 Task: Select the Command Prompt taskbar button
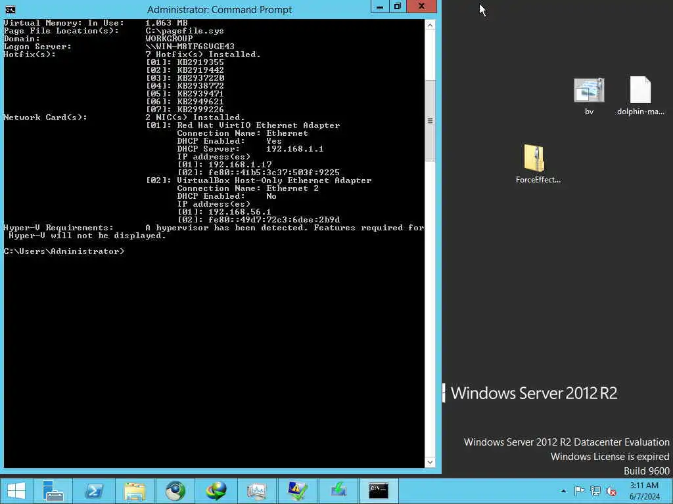pyautogui.click(x=379, y=491)
